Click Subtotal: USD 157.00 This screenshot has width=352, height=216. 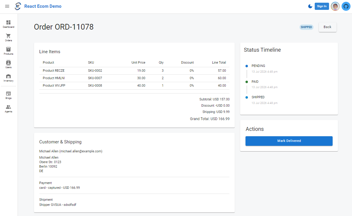pyautogui.click(x=214, y=99)
